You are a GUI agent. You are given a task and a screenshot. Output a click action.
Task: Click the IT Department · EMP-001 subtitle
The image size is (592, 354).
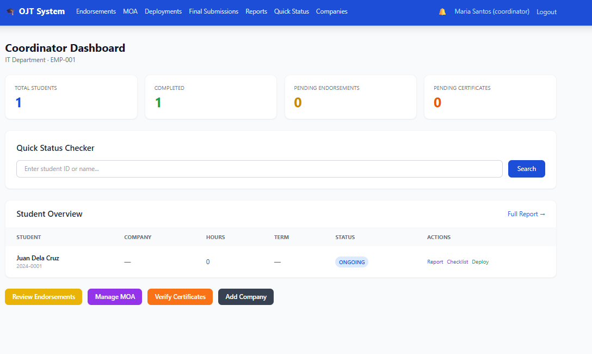40,60
